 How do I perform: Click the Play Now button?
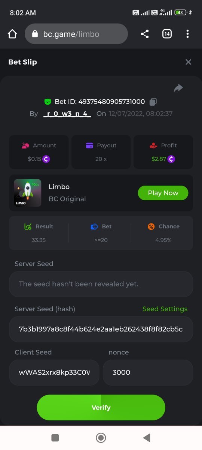click(163, 193)
